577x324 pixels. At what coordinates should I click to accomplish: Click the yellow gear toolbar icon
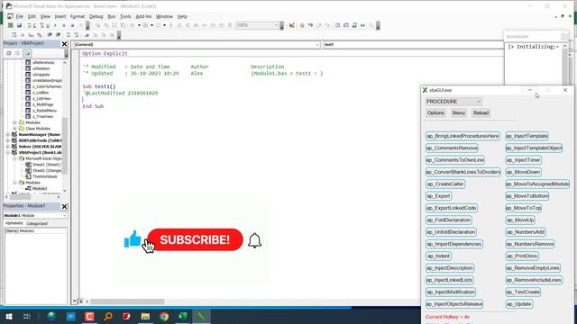tap(302, 25)
